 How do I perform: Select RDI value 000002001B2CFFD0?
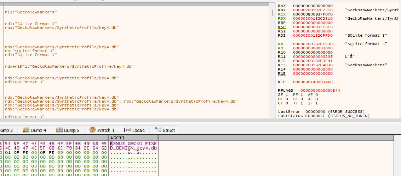tap(313, 35)
